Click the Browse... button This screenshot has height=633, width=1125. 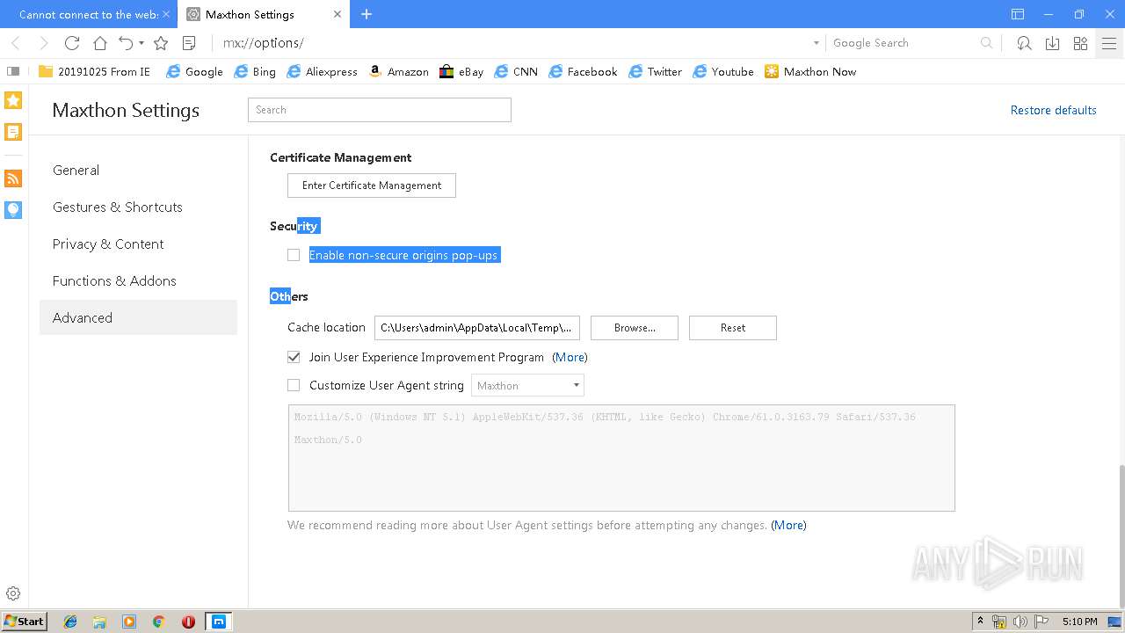coord(635,328)
